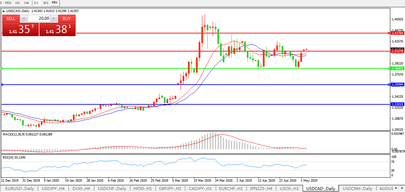
Task: Collapse one-click trading panel via triangle icon
Action: pyautogui.click(x=4, y=11)
